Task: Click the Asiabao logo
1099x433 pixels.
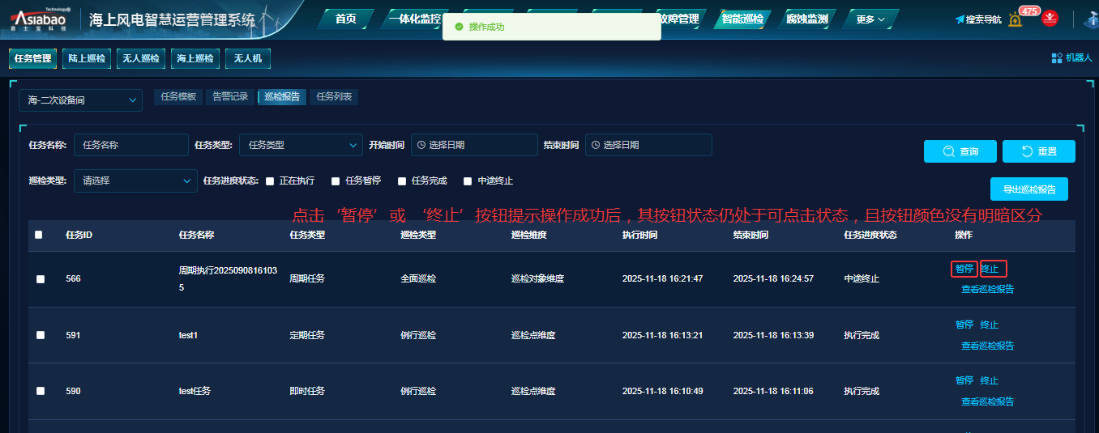Action: [x=40, y=19]
